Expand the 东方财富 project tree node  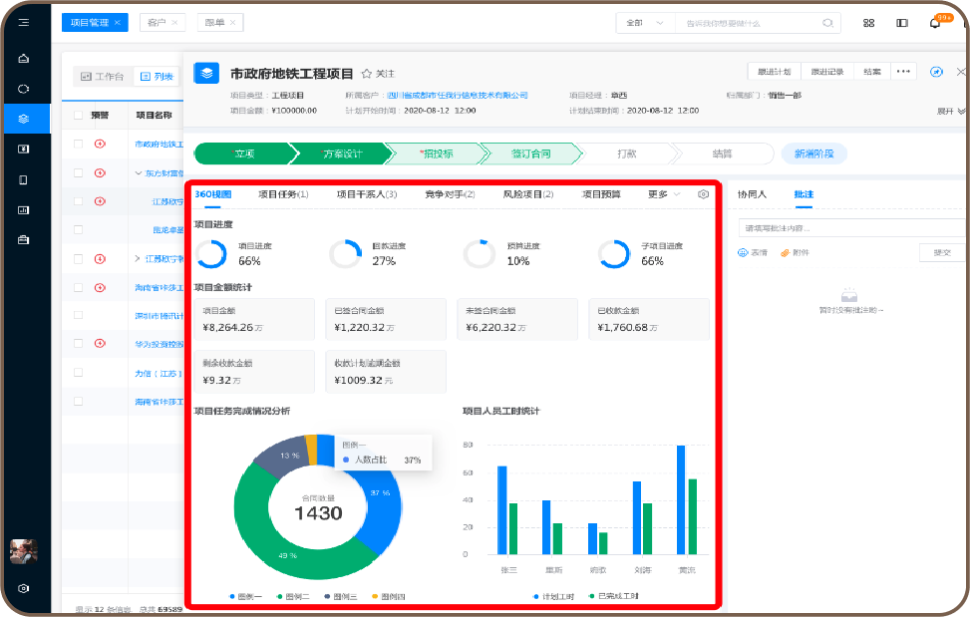coord(139,172)
